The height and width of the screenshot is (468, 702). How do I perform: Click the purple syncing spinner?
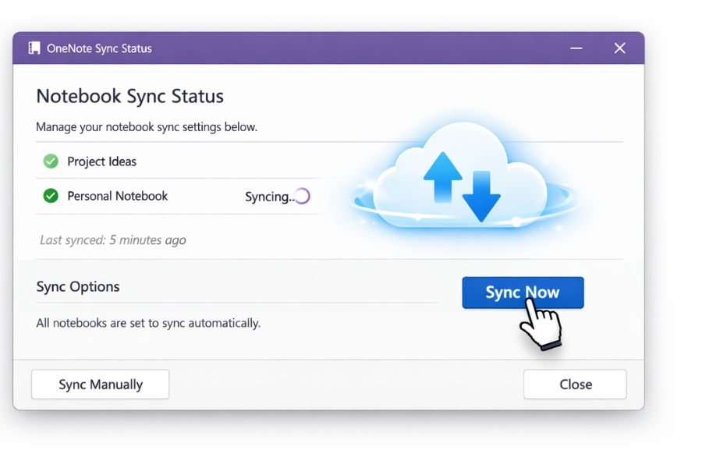(x=302, y=197)
